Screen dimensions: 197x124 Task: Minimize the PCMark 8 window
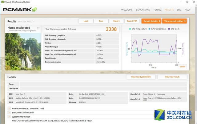coord(181,2)
